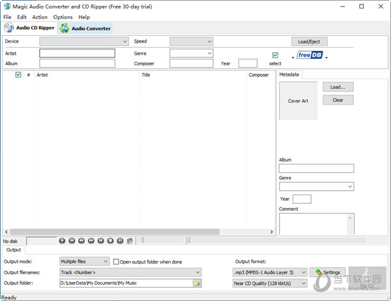Click the Audio CD Ripper disc icon

pos(9,27)
